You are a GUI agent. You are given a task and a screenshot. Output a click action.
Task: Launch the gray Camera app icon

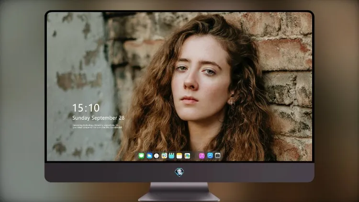[218, 156]
